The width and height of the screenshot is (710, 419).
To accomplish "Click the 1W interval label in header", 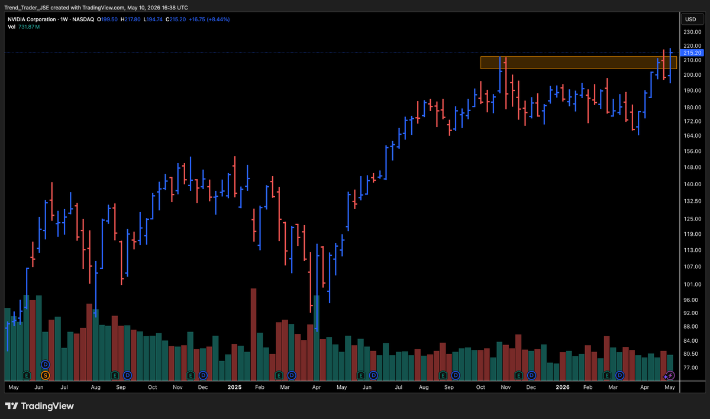I will [64, 20].
